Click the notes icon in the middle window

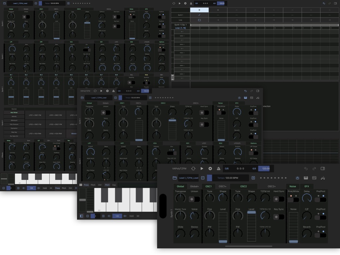[258, 98]
